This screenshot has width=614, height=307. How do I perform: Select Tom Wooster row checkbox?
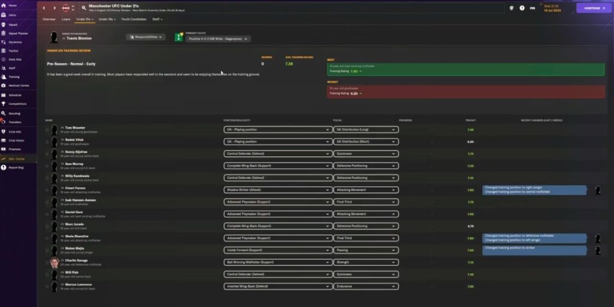coord(47,130)
